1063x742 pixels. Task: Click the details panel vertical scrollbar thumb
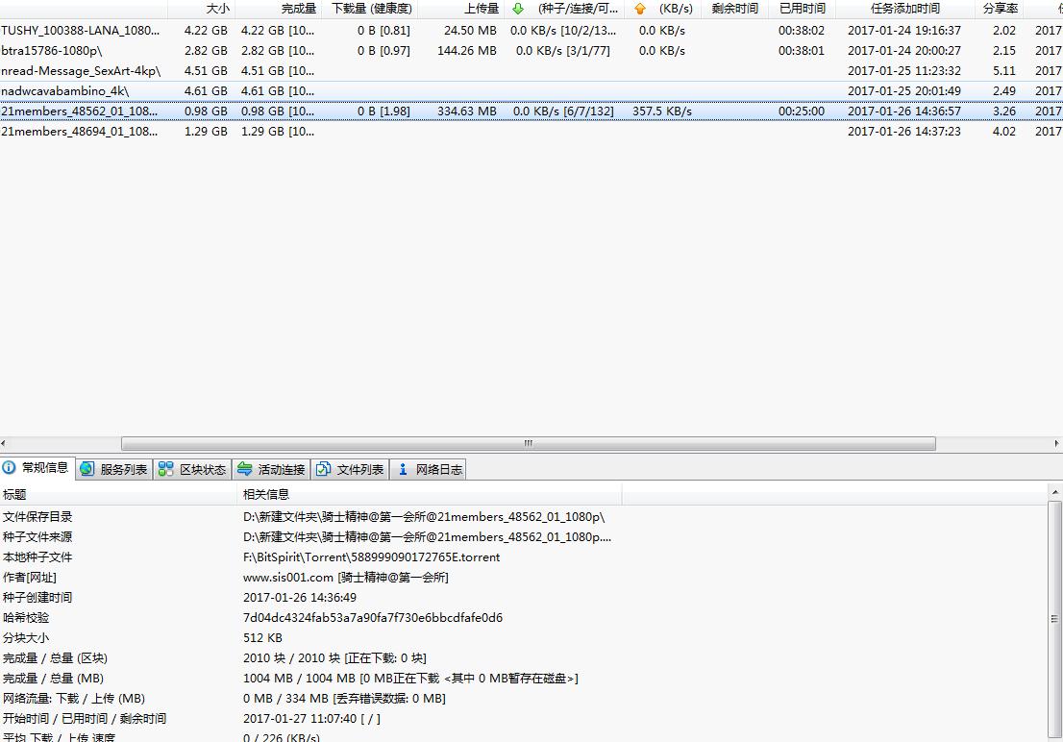tap(1054, 618)
